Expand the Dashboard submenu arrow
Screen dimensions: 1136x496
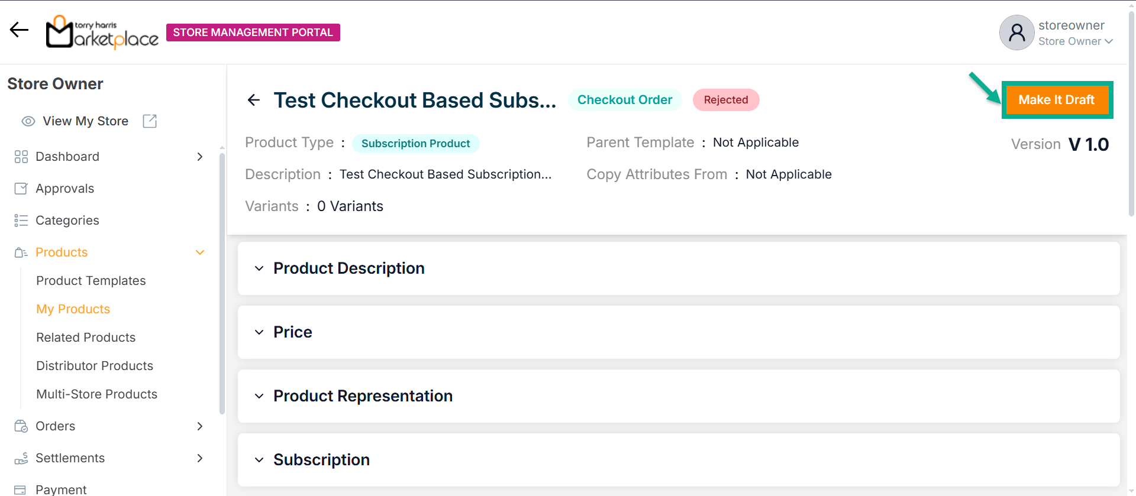click(200, 157)
